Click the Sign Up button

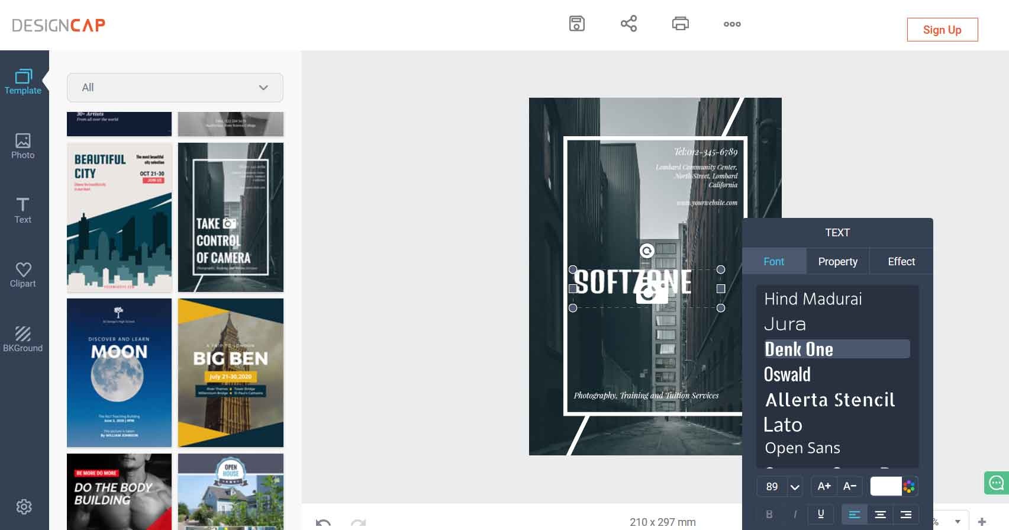pos(942,30)
